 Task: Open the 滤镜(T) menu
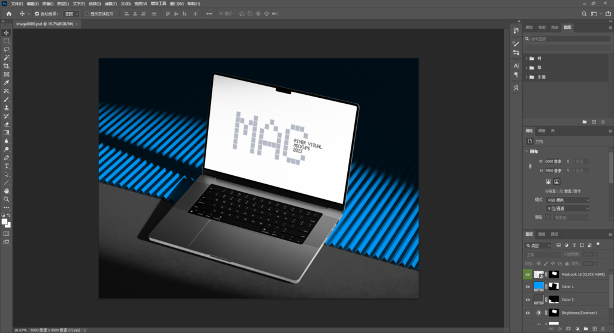coord(111,4)
